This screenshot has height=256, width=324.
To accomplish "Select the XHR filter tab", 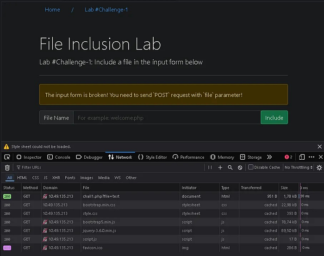I will (x=56, y=178).
